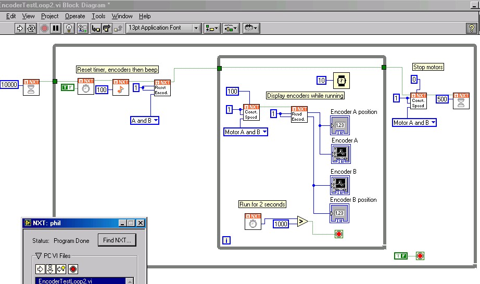Select the Encoder A position indicator
The height and width of the screenshot is (284, 480).
pyautogui.click(x=340, y=125)
